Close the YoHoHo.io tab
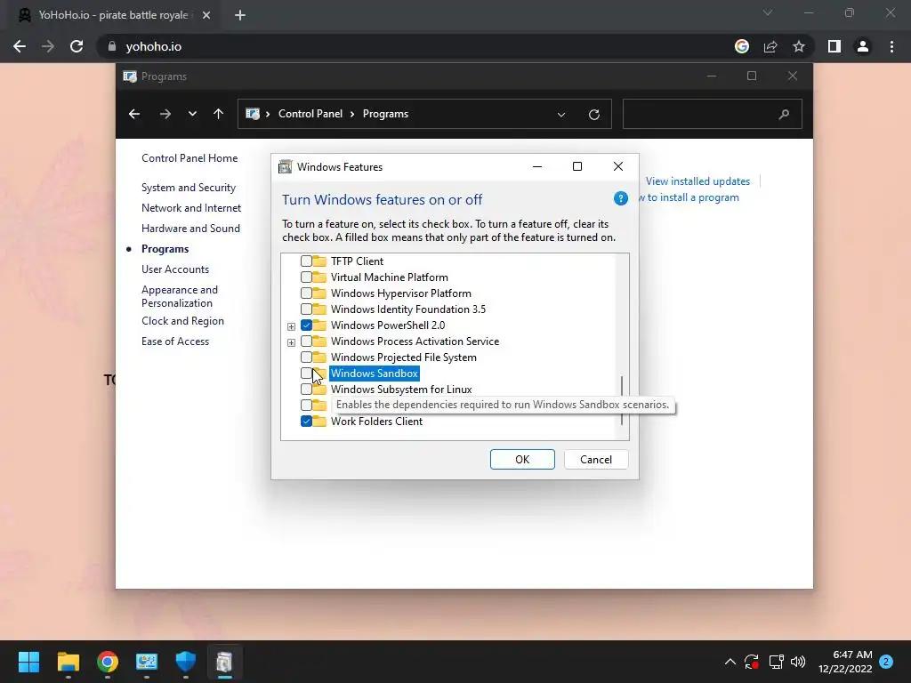 point(206,15)
